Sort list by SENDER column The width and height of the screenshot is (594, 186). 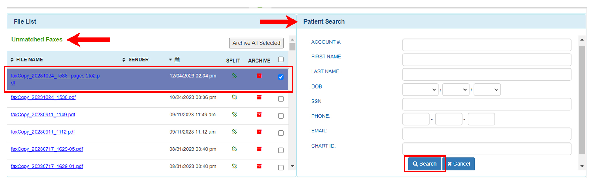tap(136, 59)
